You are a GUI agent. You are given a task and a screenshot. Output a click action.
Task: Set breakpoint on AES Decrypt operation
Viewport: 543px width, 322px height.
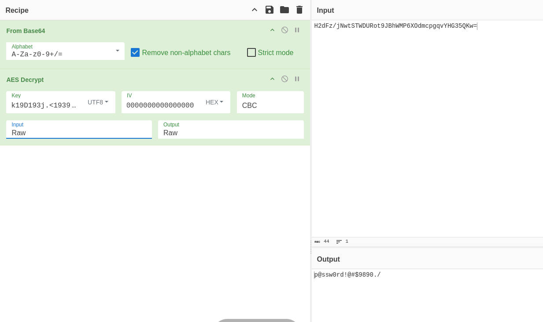point(297,79)
